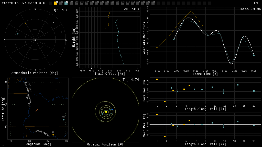Click the vel 50.6 readout
The image size is (262, 147).
[x=132, y=9]
